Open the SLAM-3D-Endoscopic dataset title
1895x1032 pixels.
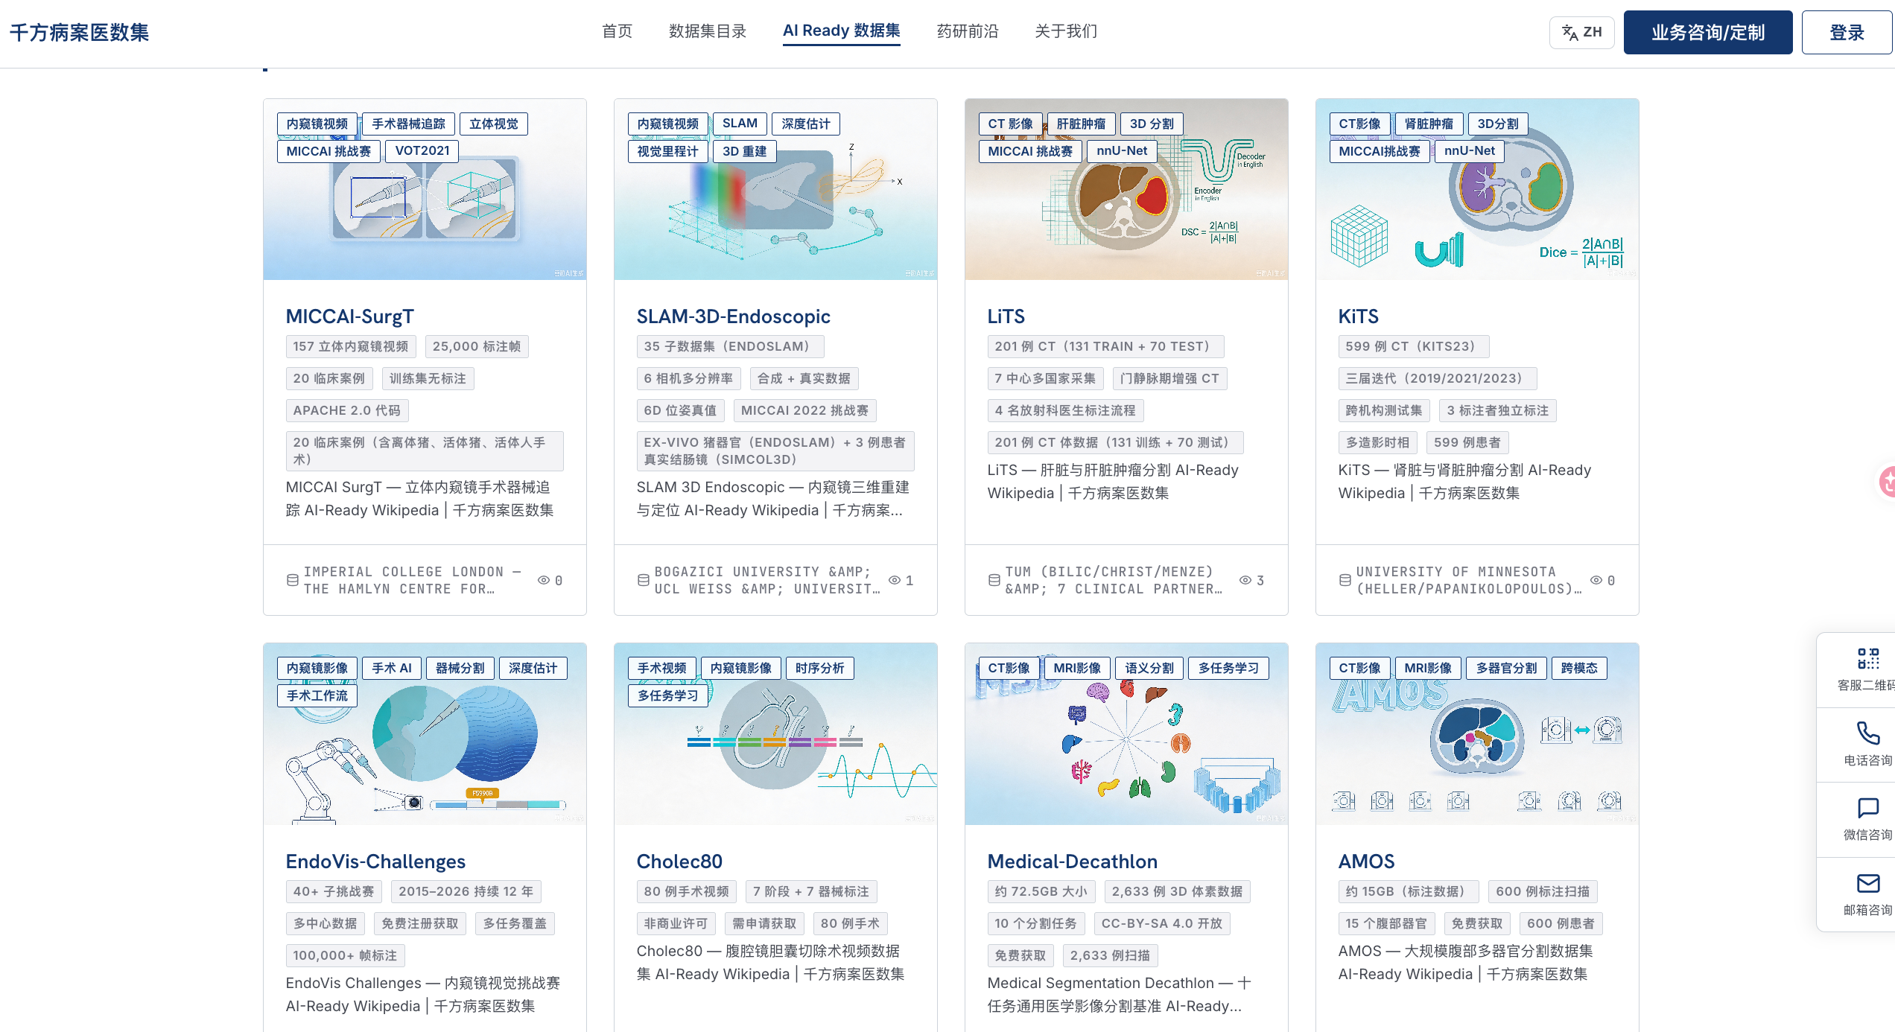pyautogui.click(x=734, y=316)
